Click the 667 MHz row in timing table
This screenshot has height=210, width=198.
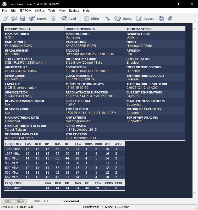click(64, 177)
